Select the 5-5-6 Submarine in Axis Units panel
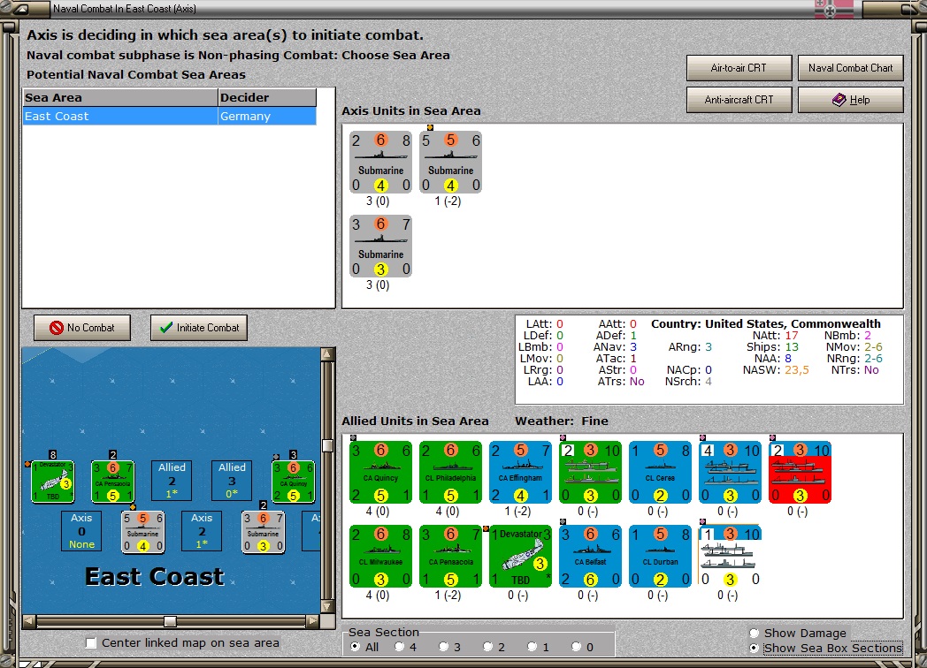This screenshot has width=927, height=668. pos(450,163)
